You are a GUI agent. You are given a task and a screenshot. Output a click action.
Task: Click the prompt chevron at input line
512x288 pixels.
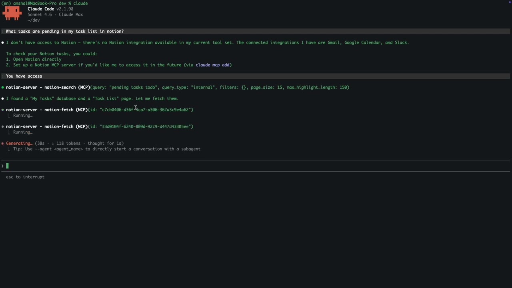(x=2, y=166)
